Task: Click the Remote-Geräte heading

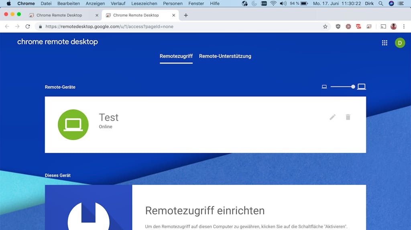Action: point(60,87)
